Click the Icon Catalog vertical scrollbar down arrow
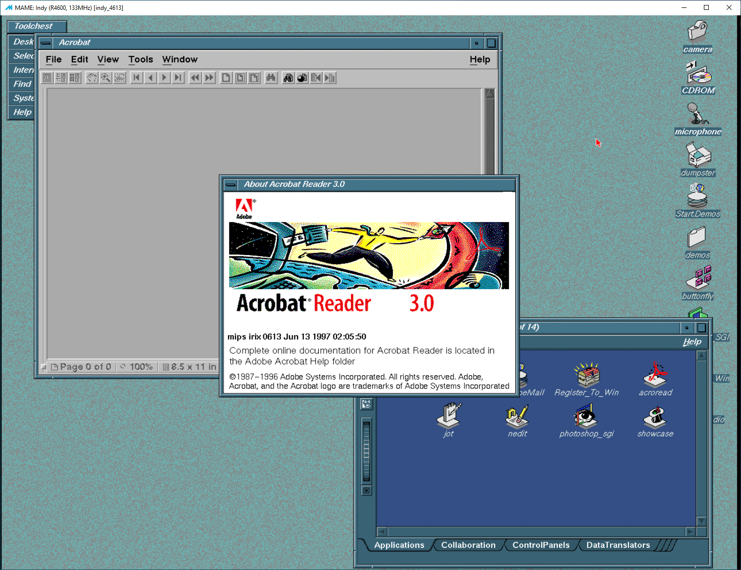 click(701, 521)
